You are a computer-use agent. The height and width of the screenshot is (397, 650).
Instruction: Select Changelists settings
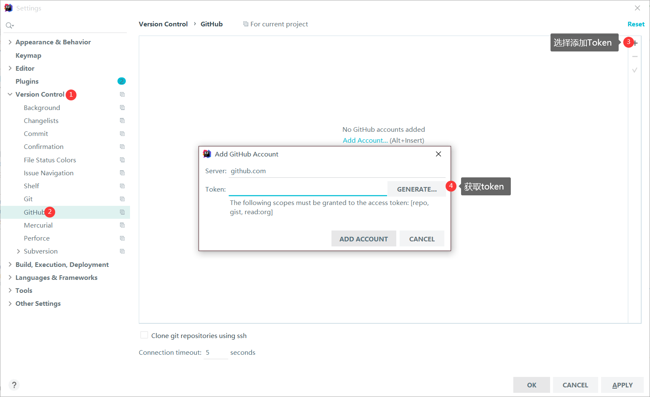(41, 120)
